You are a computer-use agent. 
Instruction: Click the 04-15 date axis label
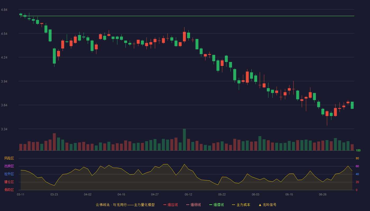point(121,194)
